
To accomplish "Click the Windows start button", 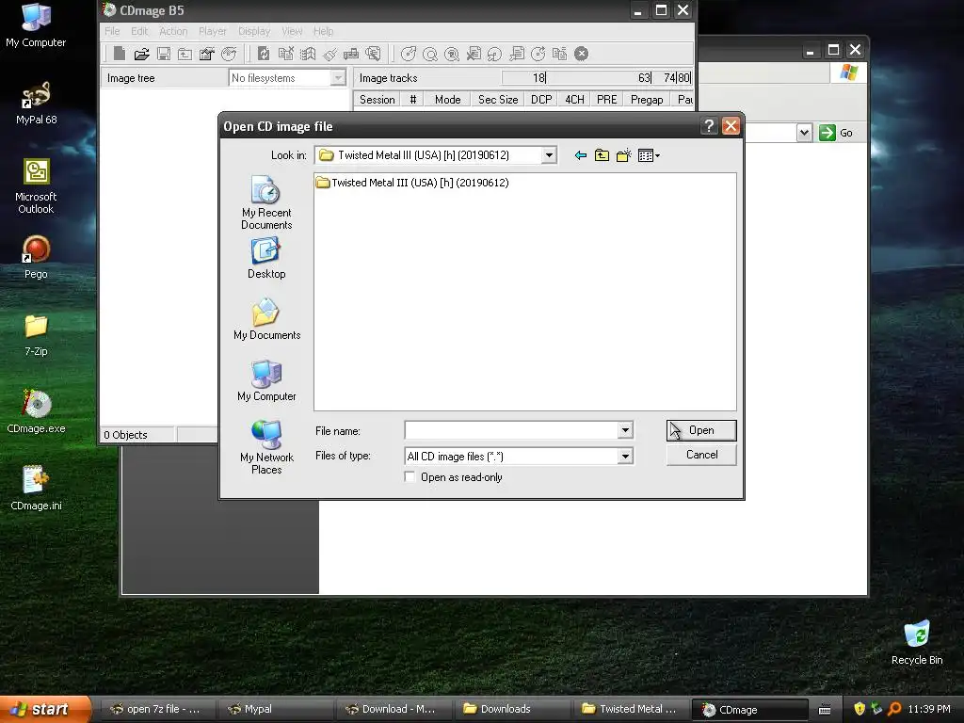I will click(x=45, y=709).
